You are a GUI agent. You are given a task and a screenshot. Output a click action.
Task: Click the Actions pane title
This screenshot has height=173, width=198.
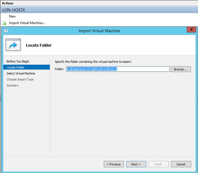(8, 3)
